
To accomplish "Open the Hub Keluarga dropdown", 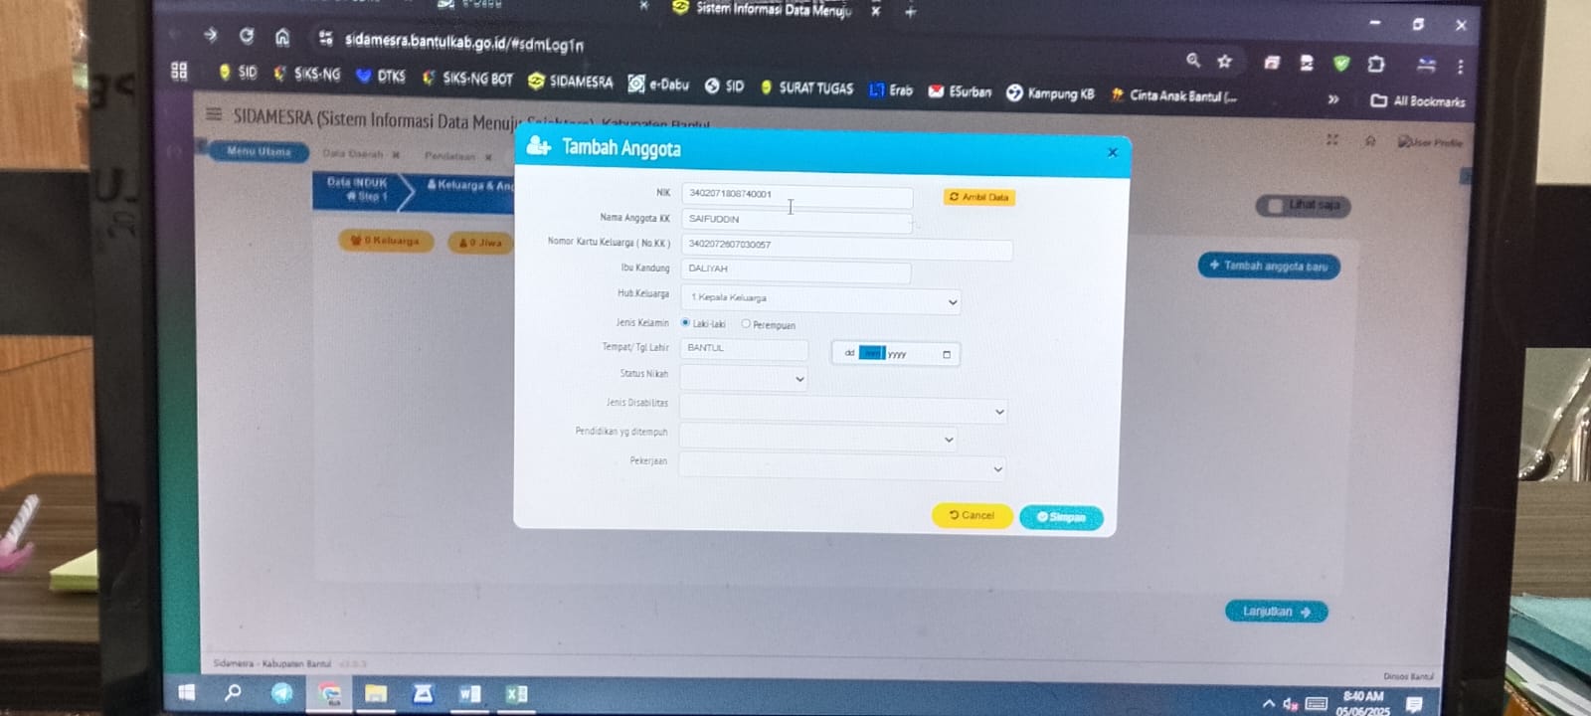I will coord(821,299).
